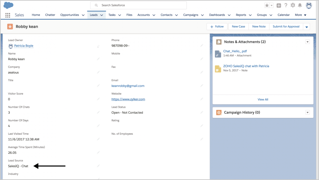Expand the Notes & Attachments panel menu

coord(307,42)
